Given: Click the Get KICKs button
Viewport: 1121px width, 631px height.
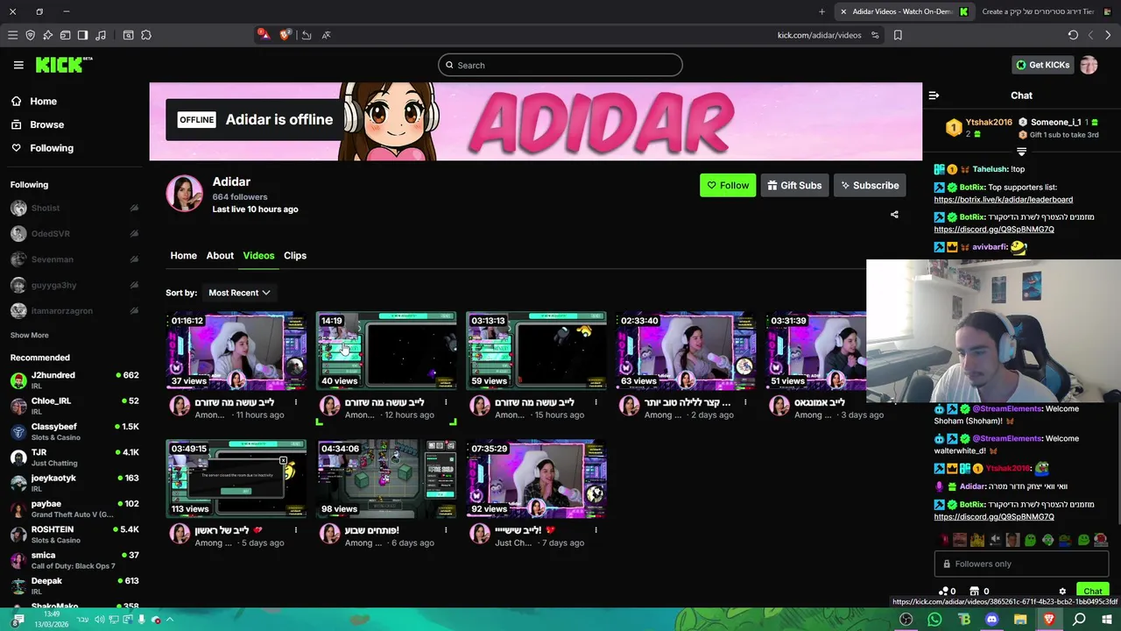Looking at the screenshot, I should [x=1042, y=65].
